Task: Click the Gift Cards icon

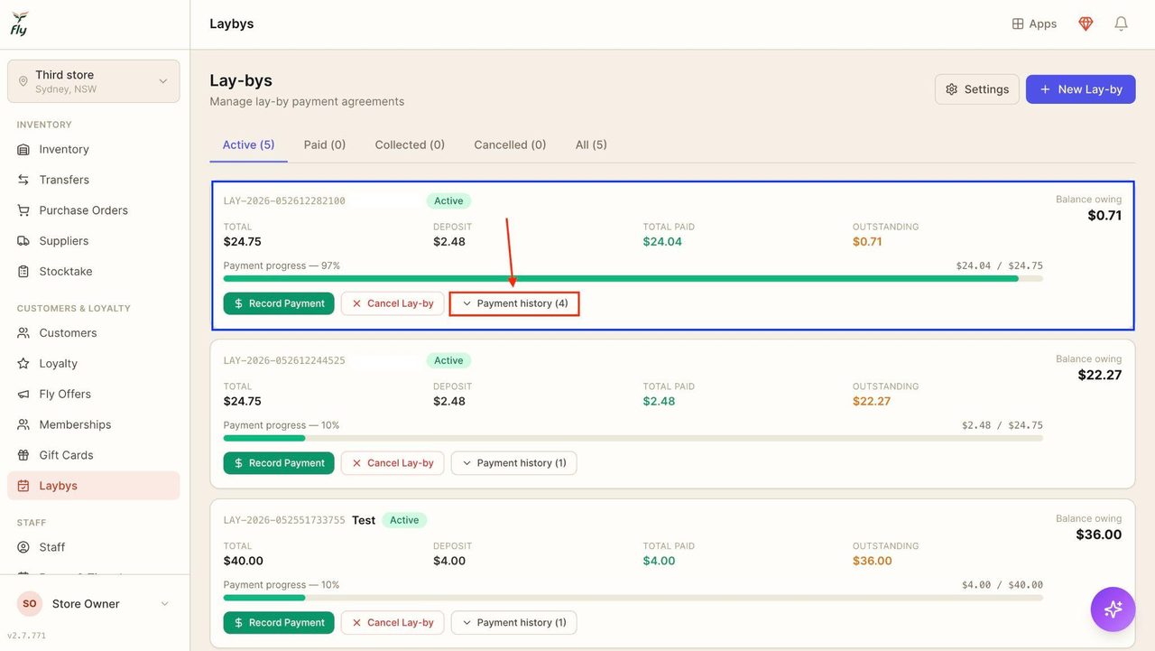Action: (x=23, y=456)
